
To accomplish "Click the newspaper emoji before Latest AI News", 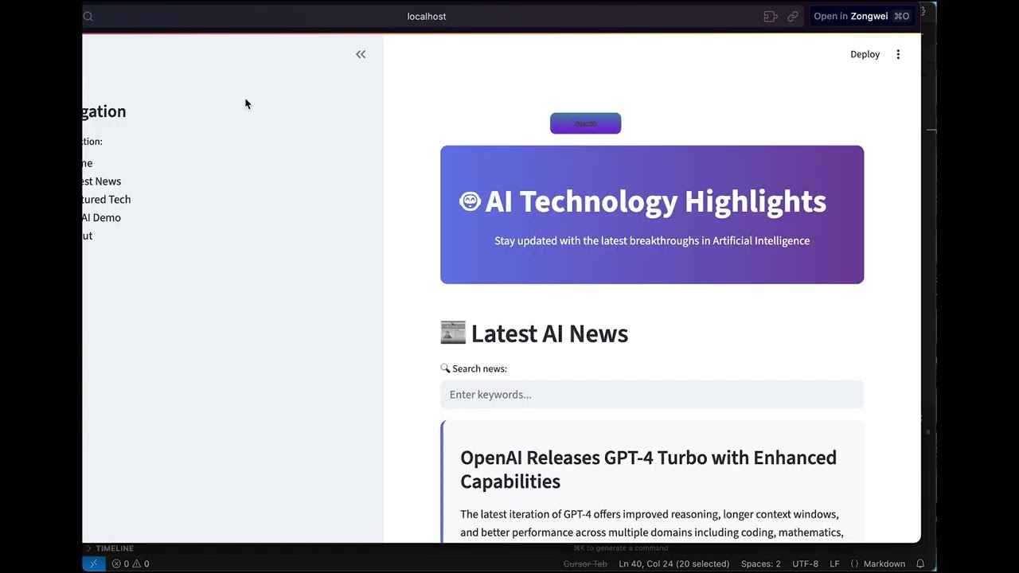I will click(x=453, y=333).
